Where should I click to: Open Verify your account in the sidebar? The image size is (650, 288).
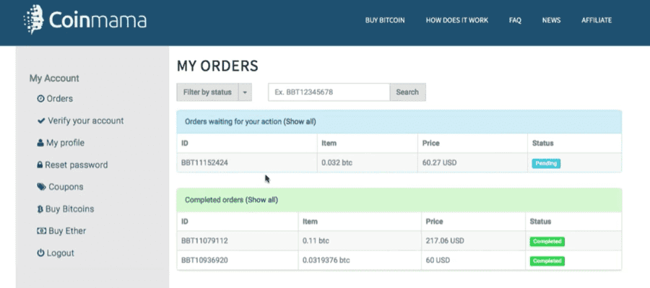pyautogui.click(x=86, y=121)
